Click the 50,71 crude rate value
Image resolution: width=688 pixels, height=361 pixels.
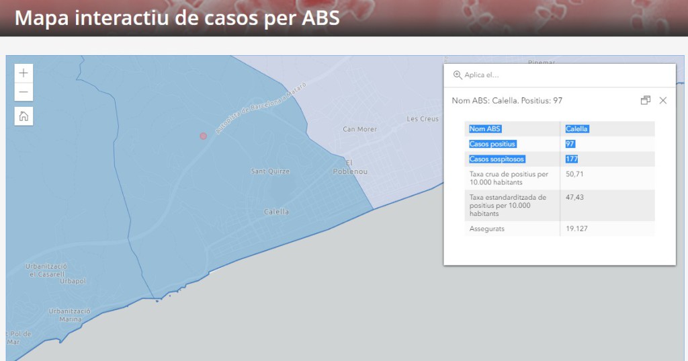click(x=574, y=174)
